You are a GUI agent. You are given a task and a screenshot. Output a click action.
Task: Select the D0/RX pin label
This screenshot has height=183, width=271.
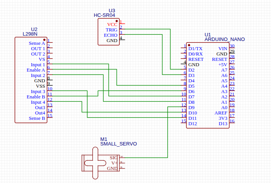(x=196, y=54)
